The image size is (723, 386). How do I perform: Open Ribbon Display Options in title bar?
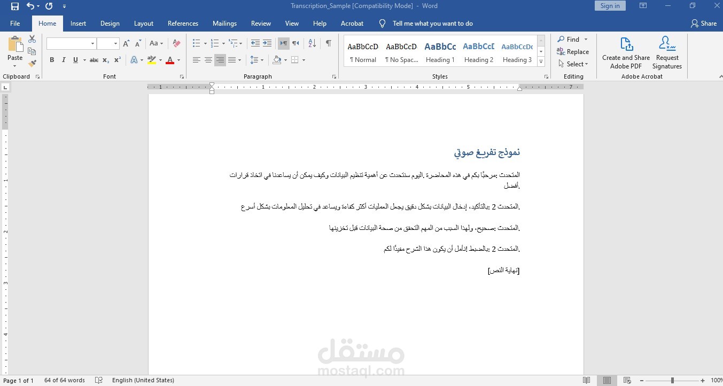643,6
